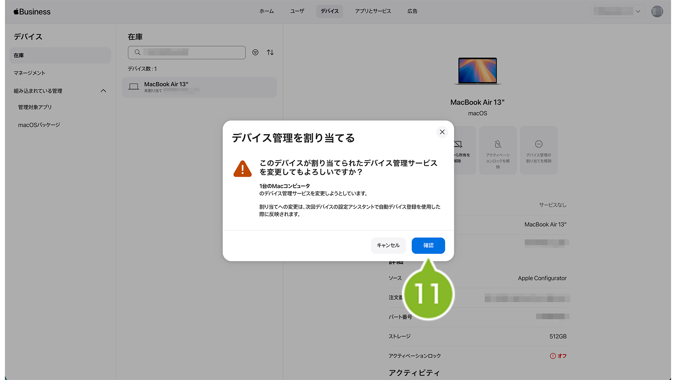Click the activation lock release icon

point(498,144)
